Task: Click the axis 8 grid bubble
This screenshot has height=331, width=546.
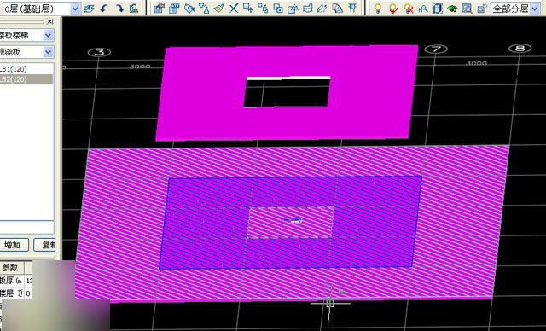Action: pyautogui.click(x=520, y=49)
